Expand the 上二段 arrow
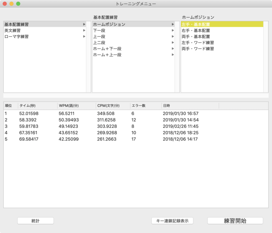272x233 pixels. pos(173,43)
